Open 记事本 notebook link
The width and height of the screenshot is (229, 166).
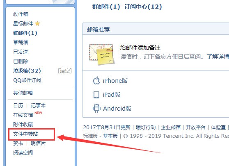point(38,106)
